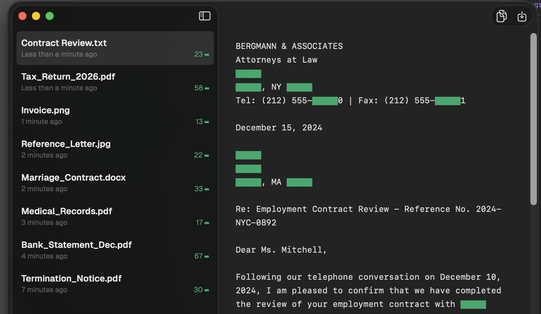Viewport: 541px width, 314px height.
Task: Reveal the redacted recipient address block
Action: 248,169
